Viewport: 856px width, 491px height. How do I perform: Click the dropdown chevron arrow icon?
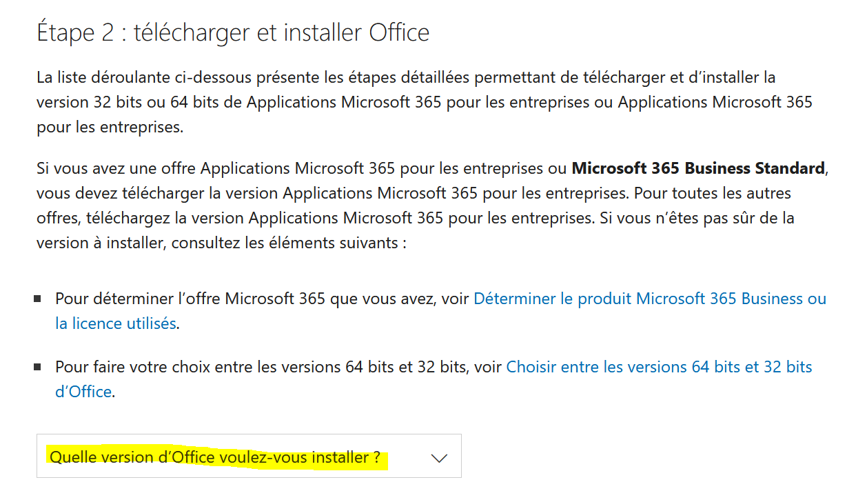pos(439,458)
